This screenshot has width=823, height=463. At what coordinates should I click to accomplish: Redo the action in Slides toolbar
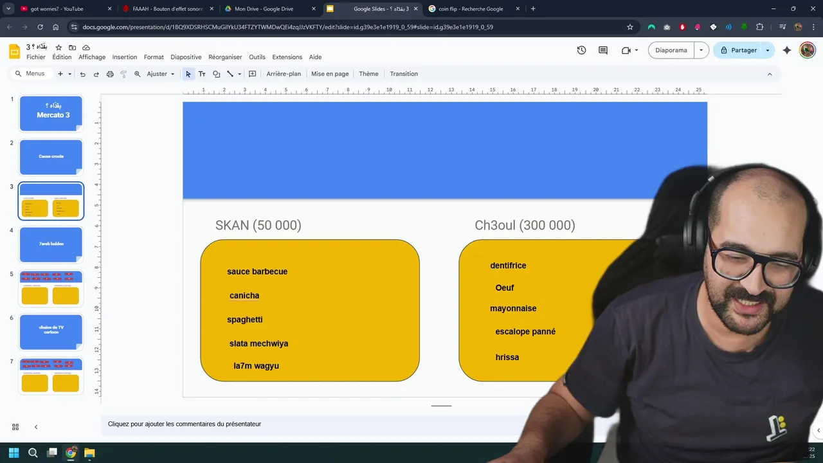(x=96, y=74)
